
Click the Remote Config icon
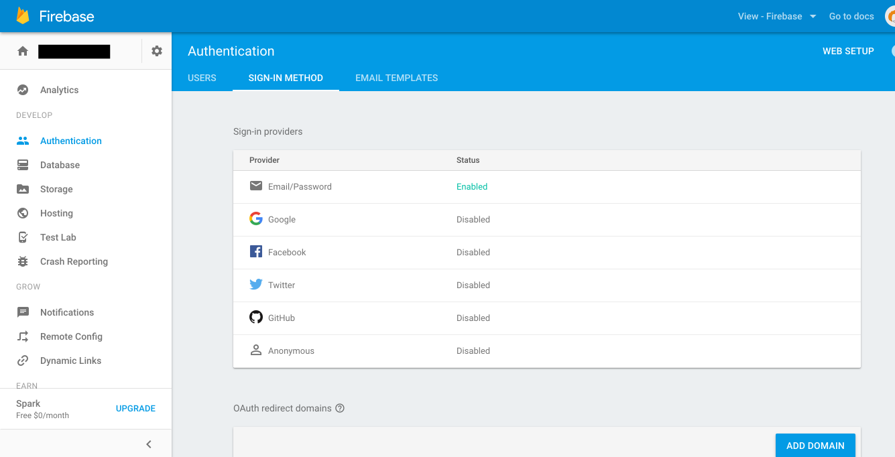23,336
